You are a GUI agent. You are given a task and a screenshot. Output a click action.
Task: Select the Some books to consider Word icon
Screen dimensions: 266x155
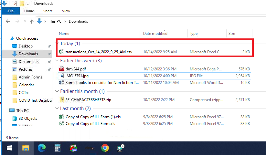coord(62,82)
